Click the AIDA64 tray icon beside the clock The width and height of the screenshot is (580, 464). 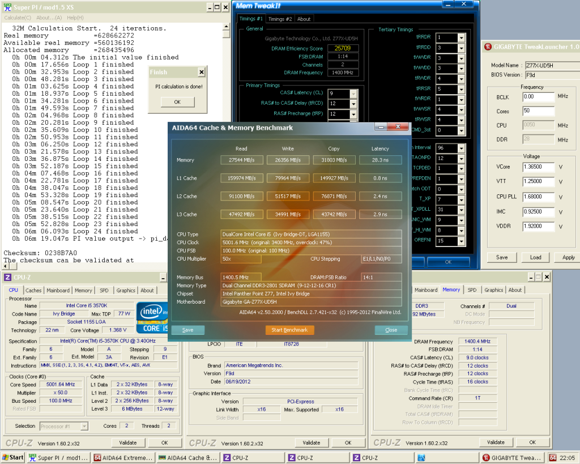tap(553, 457)
